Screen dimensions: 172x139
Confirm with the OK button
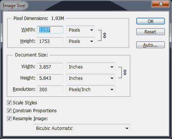(151, 21)
